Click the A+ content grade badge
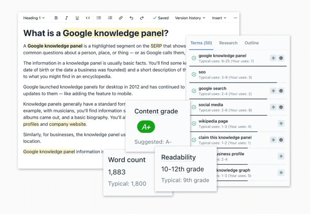The height and width of the screenshot is (214, 310). point(146,127)
